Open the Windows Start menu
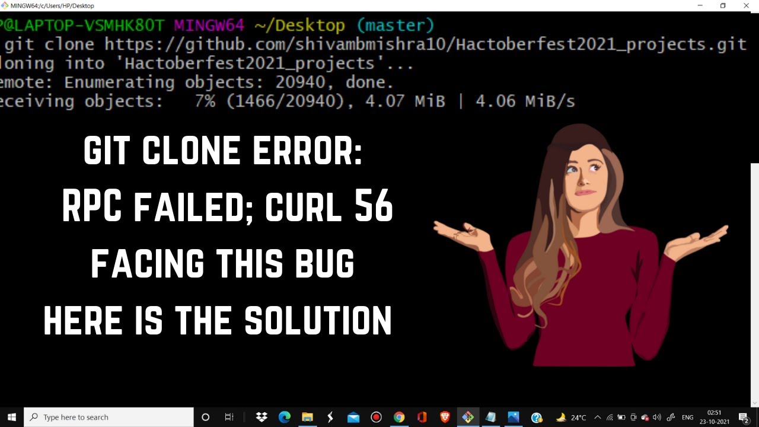The width and height of the screenshot is (759, 427). (12, 417)
